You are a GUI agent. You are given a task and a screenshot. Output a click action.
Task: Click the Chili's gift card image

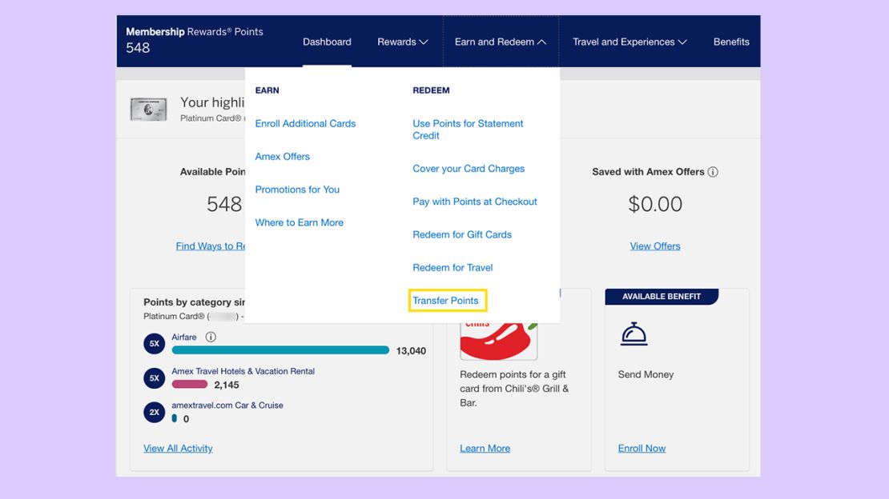[498, 340]
